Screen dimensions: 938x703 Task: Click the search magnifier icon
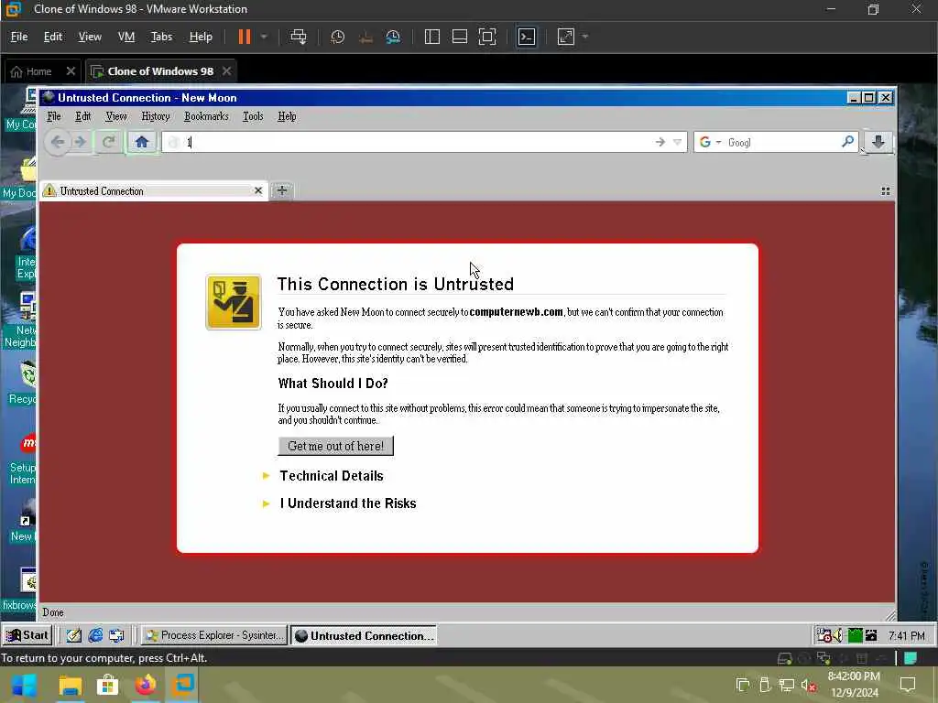[847, 142]
